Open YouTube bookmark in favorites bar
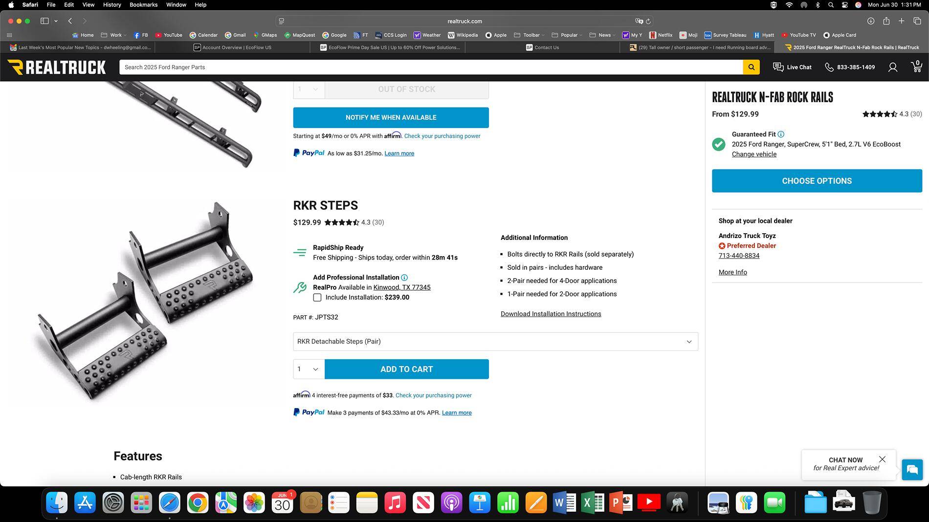 [169, 35]
